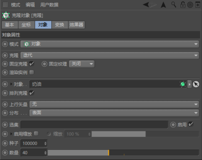The height and width of the screenshot is (160, 202).
Task: Open the magnifier search icon
Action: pyautogui.click(x=174, y=5)
